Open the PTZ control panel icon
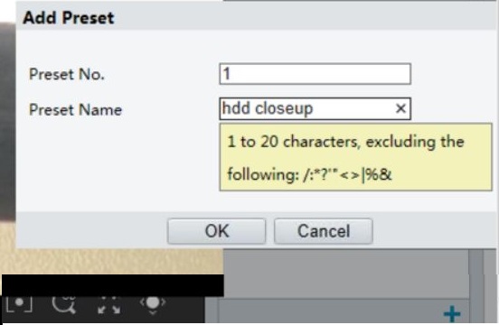 pos(153,304)
